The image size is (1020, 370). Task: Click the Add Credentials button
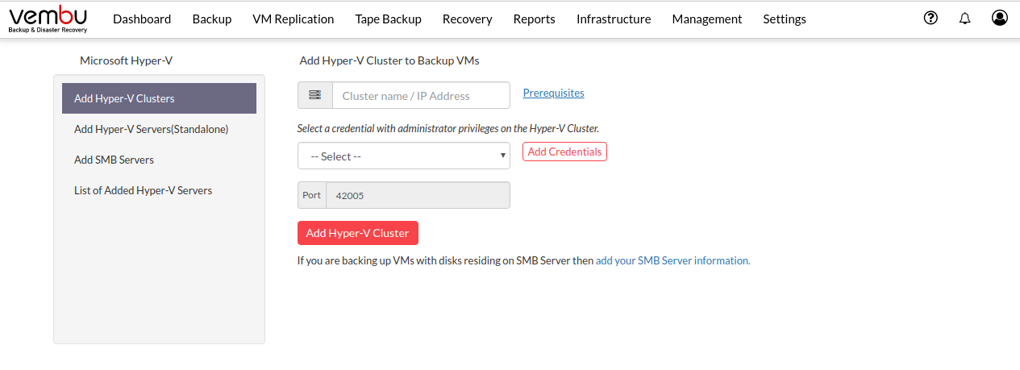[x=564, y=152]
